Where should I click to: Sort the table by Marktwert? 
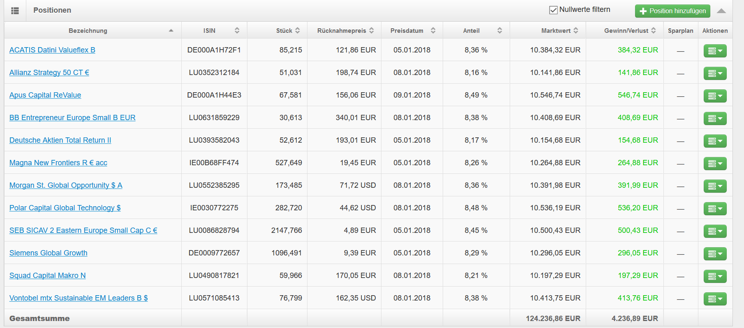[x=548, y=30]
